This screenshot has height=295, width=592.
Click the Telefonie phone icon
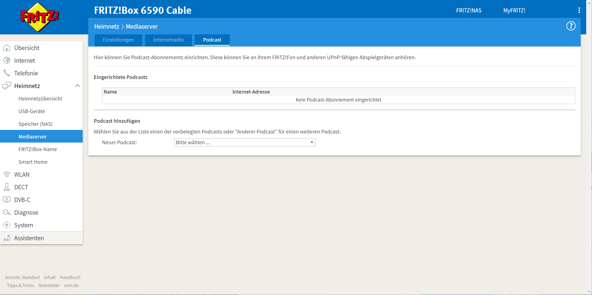coord(7,73)
